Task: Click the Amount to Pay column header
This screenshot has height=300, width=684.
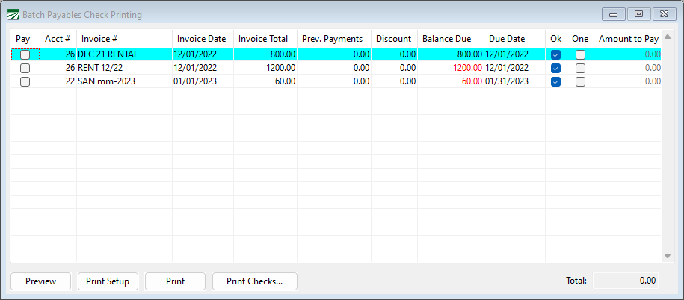Action: point(628,38)
